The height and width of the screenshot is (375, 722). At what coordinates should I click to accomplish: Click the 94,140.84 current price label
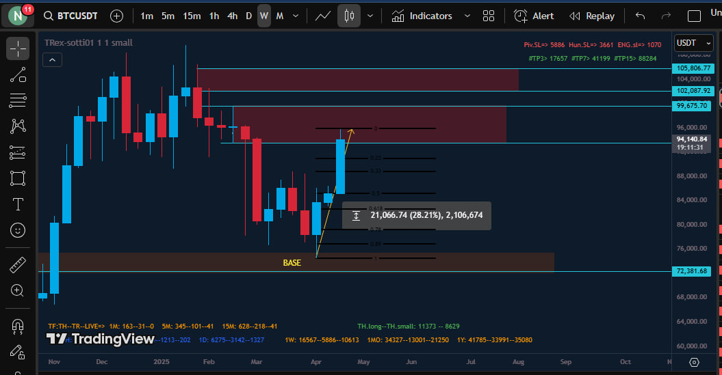(x=691, y=139)
